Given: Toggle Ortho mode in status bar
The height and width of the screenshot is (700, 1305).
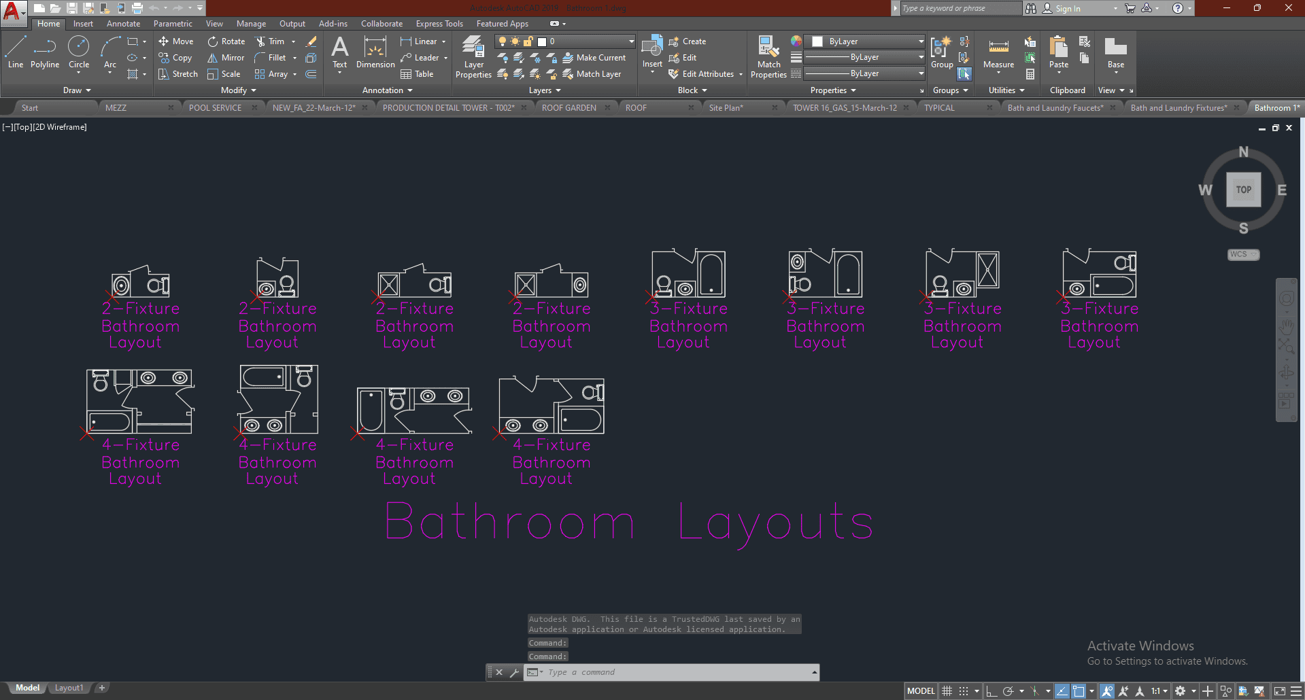Looking at the screenshot, I should tap(992, 691).
